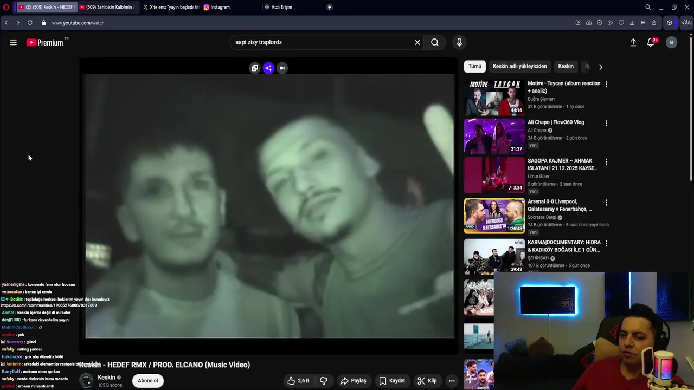Viewport: 694px width, 390px height.
Task: Open options for KARMA DOCUMENTARY video
Action: click(x=606, y=243)
